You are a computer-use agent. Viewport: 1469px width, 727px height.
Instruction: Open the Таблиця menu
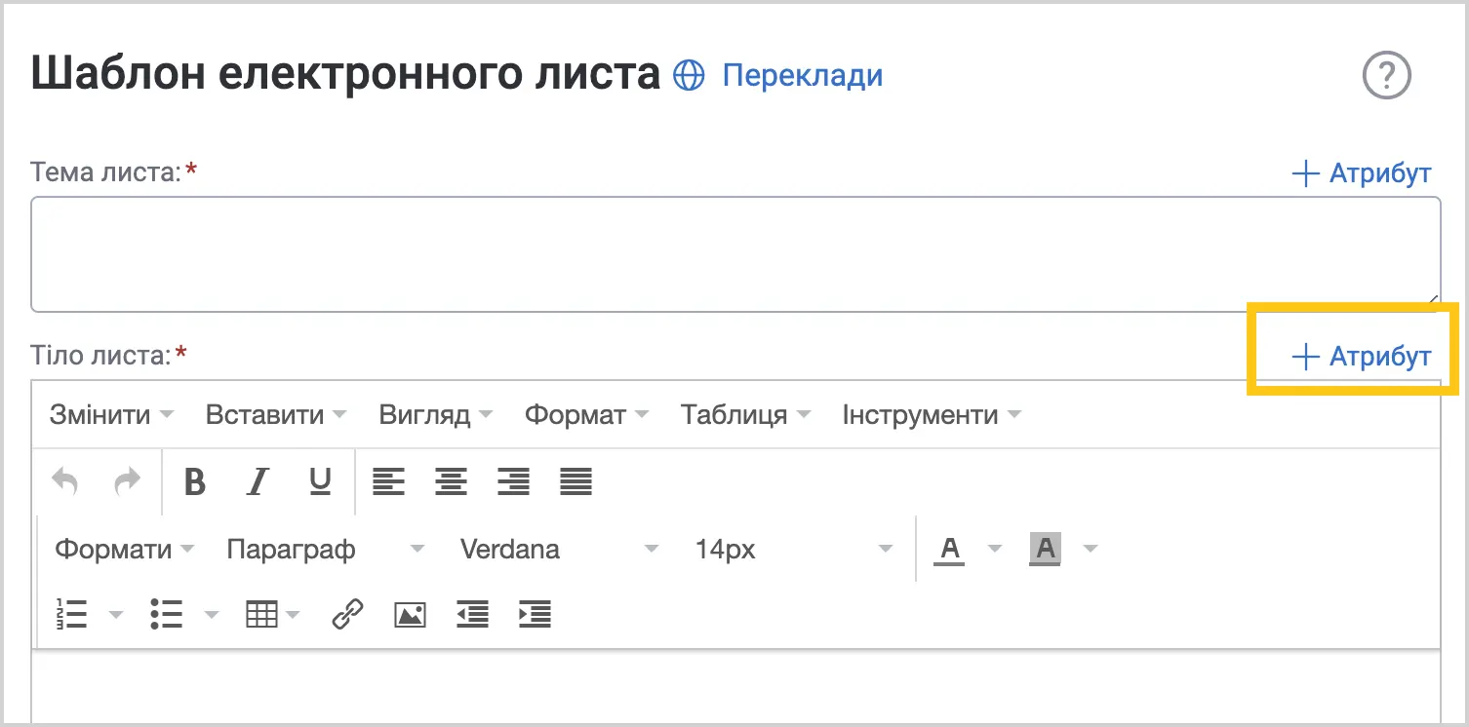tap(745, 415)
